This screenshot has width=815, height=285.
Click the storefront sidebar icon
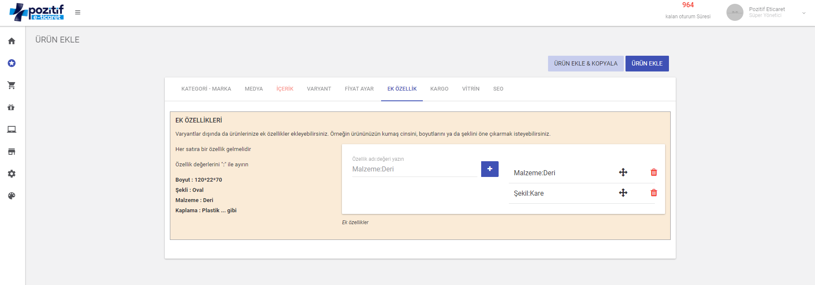point(11,152)
